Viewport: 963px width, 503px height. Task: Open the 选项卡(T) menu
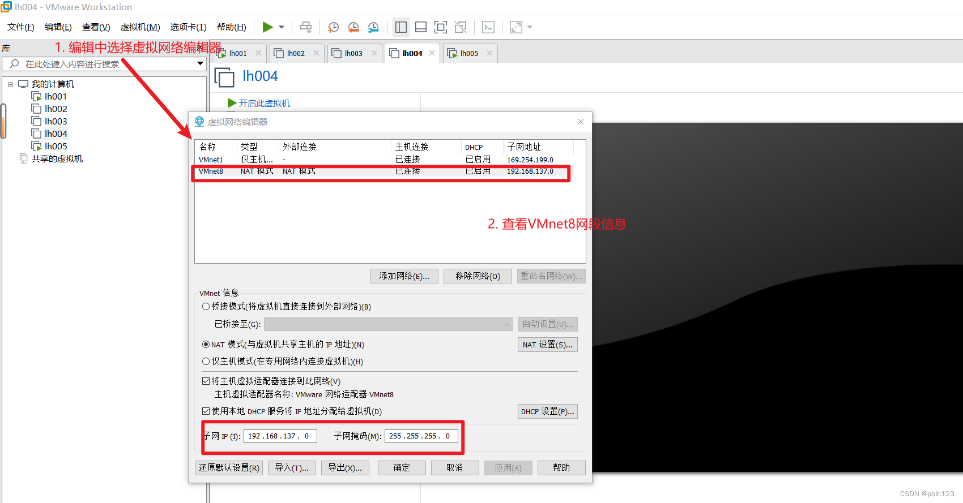189,27
